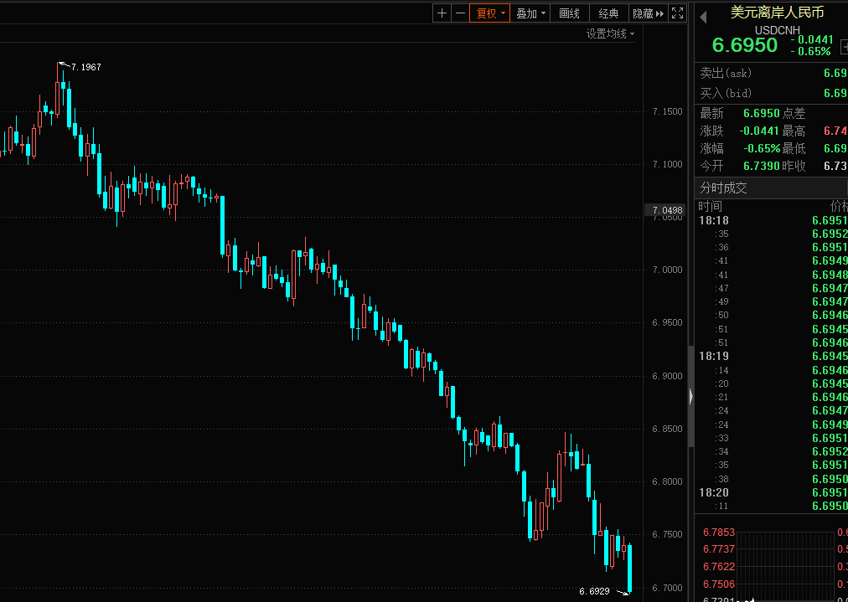Click the 7.1967 high price marker

pyautogui.click(x=86, y=67)
